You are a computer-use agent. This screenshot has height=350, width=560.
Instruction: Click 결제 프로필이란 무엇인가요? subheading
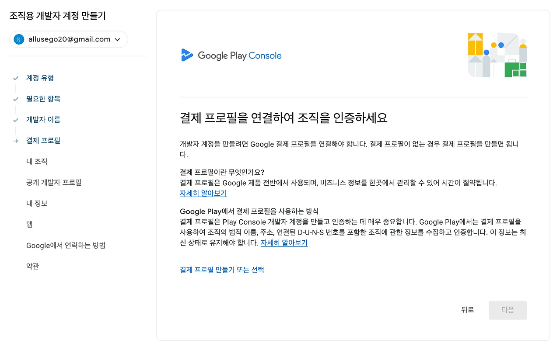[222, 172]
